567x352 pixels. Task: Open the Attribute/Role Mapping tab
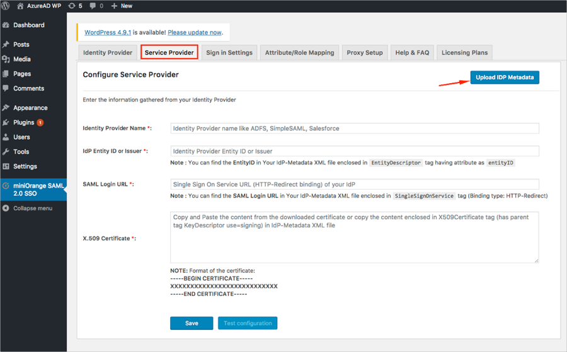(299, 52)
